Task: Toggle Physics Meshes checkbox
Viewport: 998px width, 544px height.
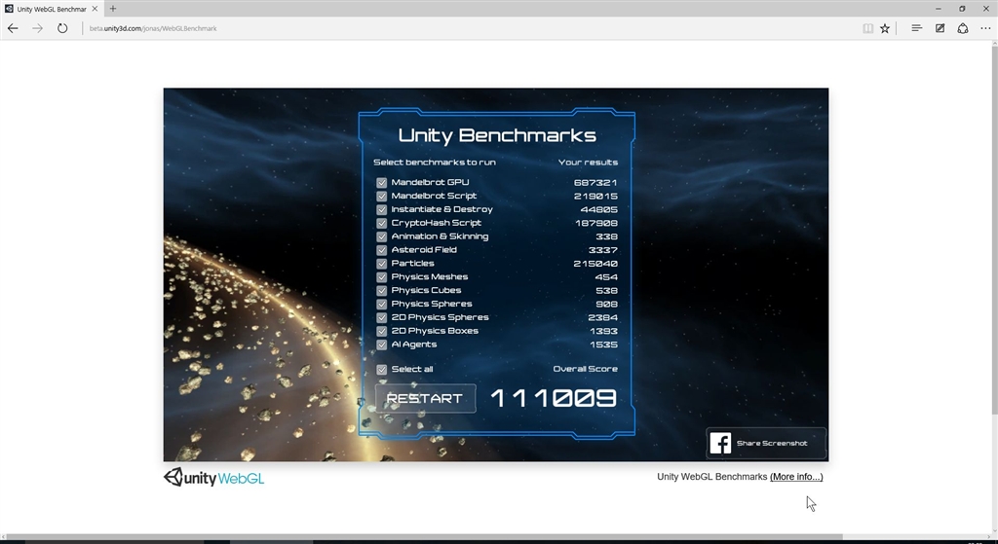Action: coord(381,277)
